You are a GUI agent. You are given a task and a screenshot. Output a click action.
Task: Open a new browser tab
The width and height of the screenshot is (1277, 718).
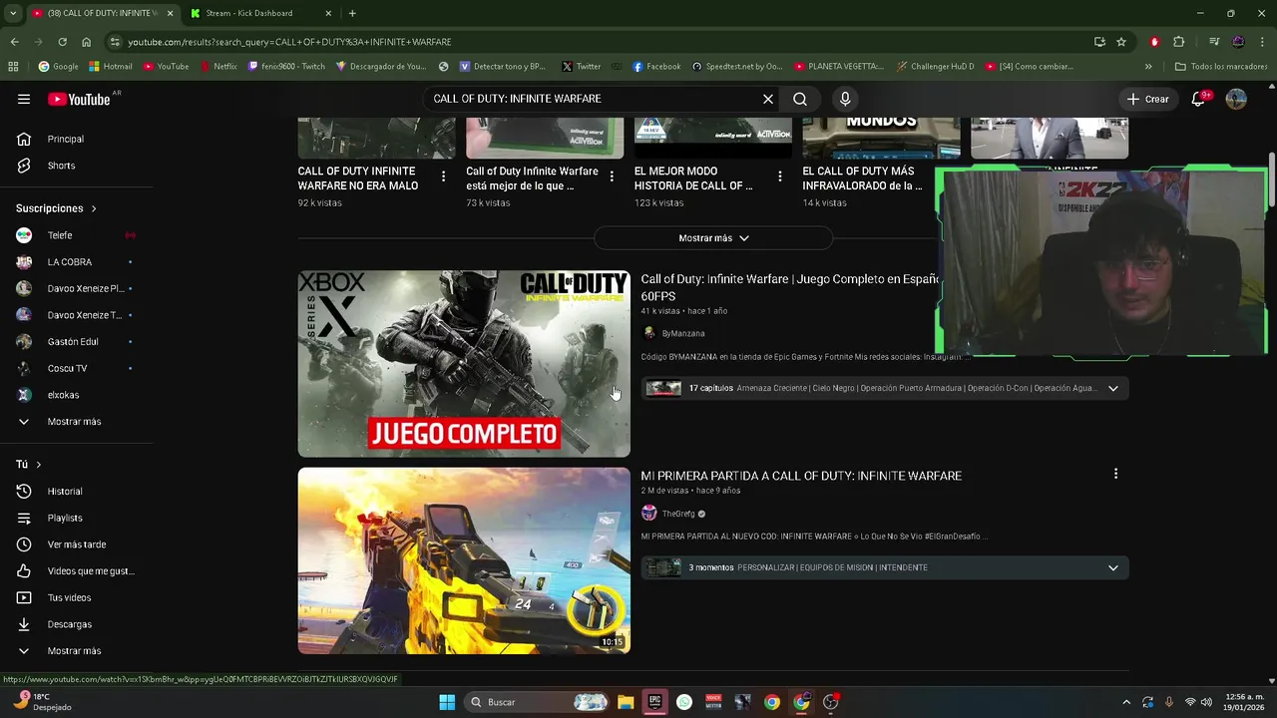point(352,13)
